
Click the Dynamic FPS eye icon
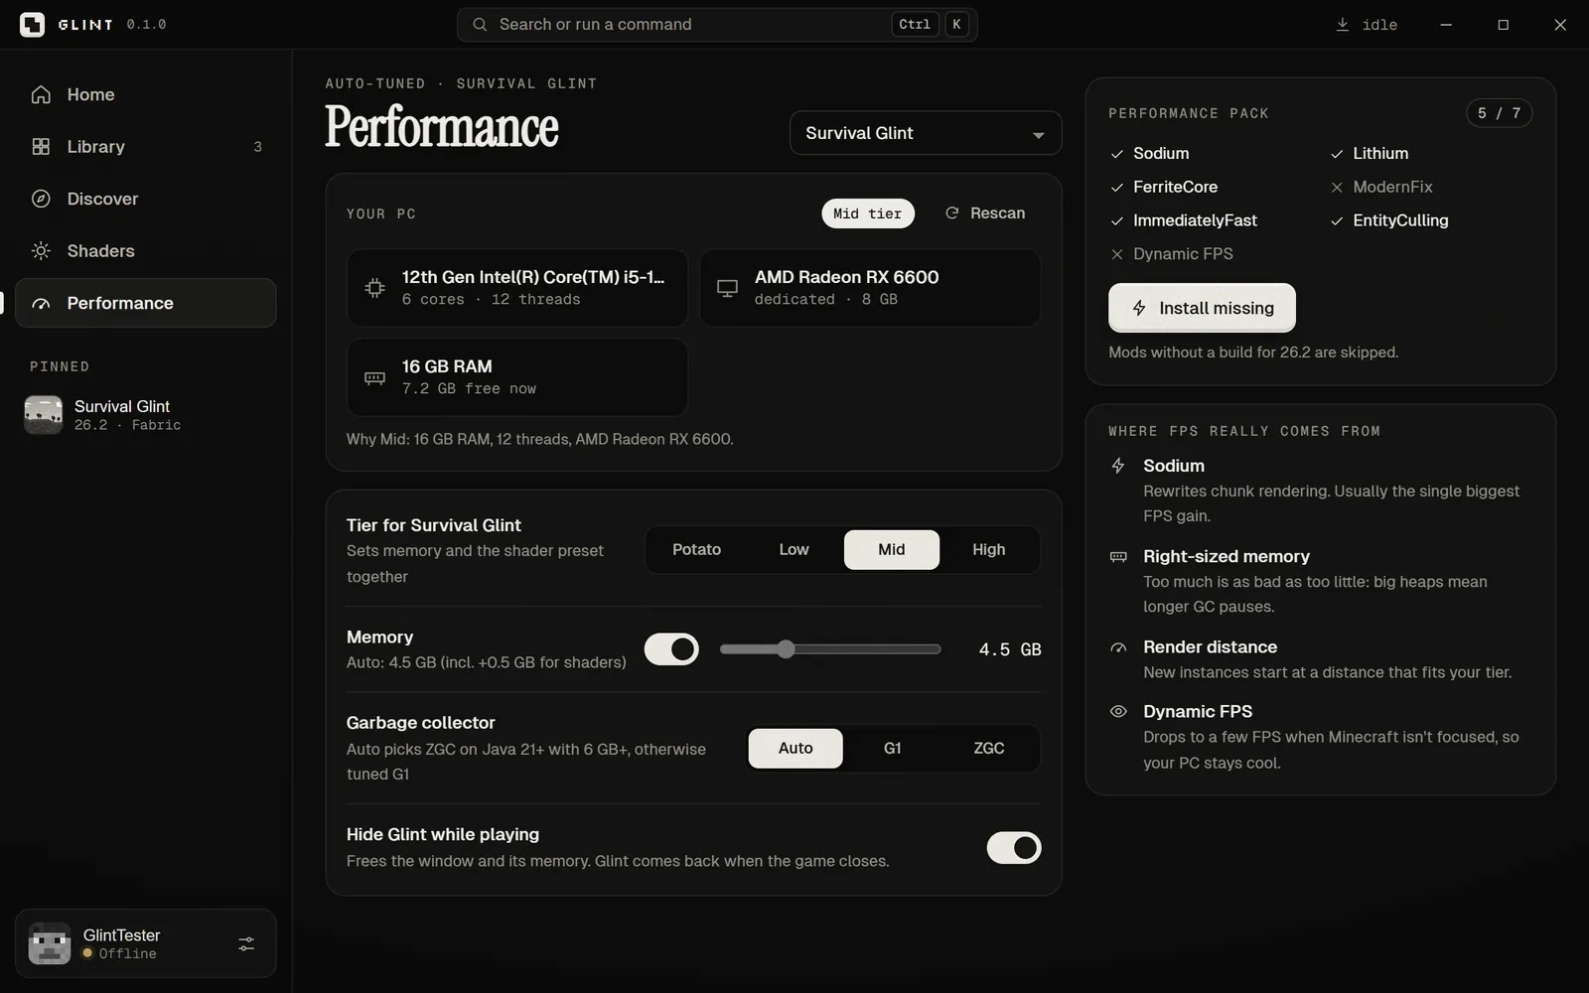point(1118,712)
